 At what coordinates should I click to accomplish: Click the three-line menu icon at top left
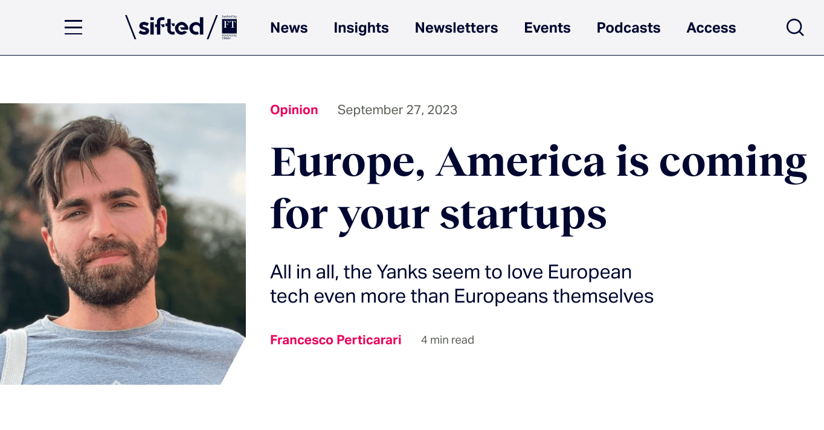coord(73,27)
